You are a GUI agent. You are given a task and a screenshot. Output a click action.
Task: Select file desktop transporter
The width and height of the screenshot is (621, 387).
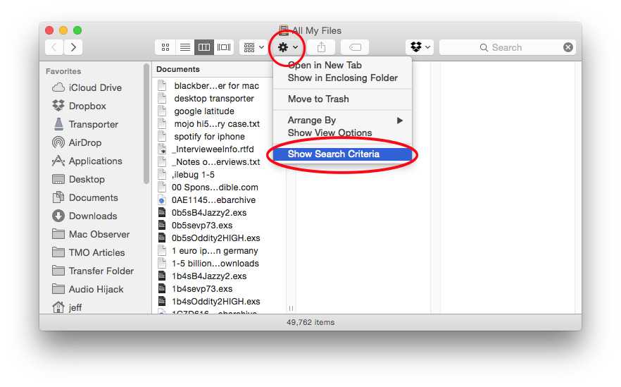point(206,99)
